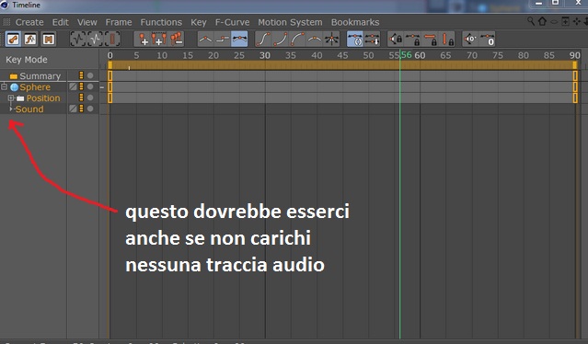Click the clamp tangents down-arrow icon
Image resolution: width=588 pixels, height=344 pixels.
372,39
